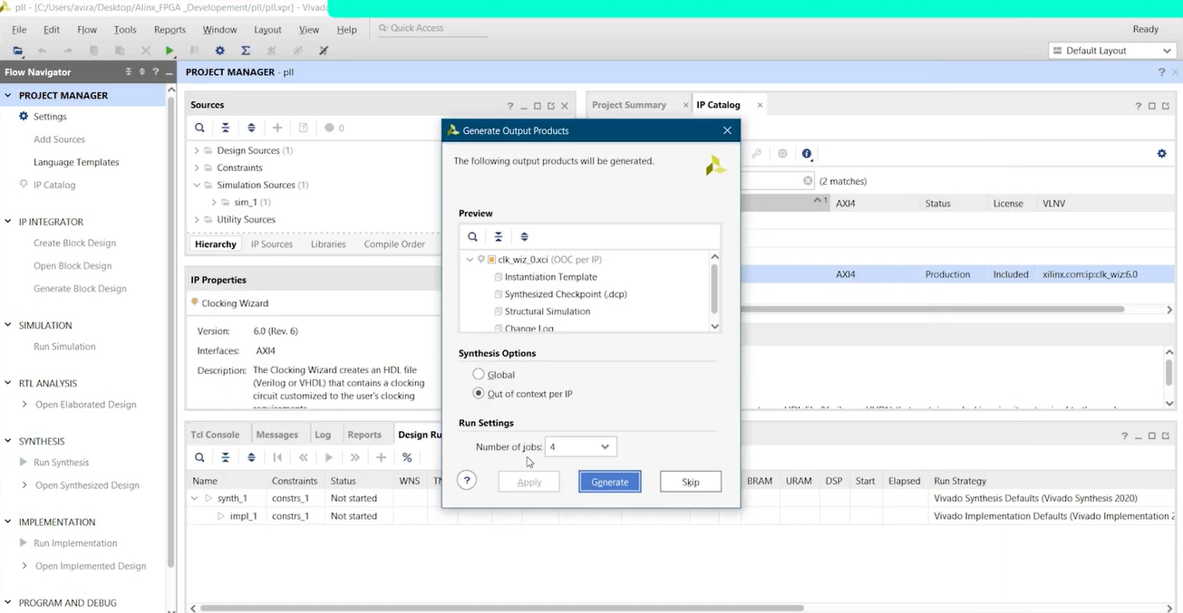Select the Global synthesis option
Screen dimensions: 1183x613
479,375
